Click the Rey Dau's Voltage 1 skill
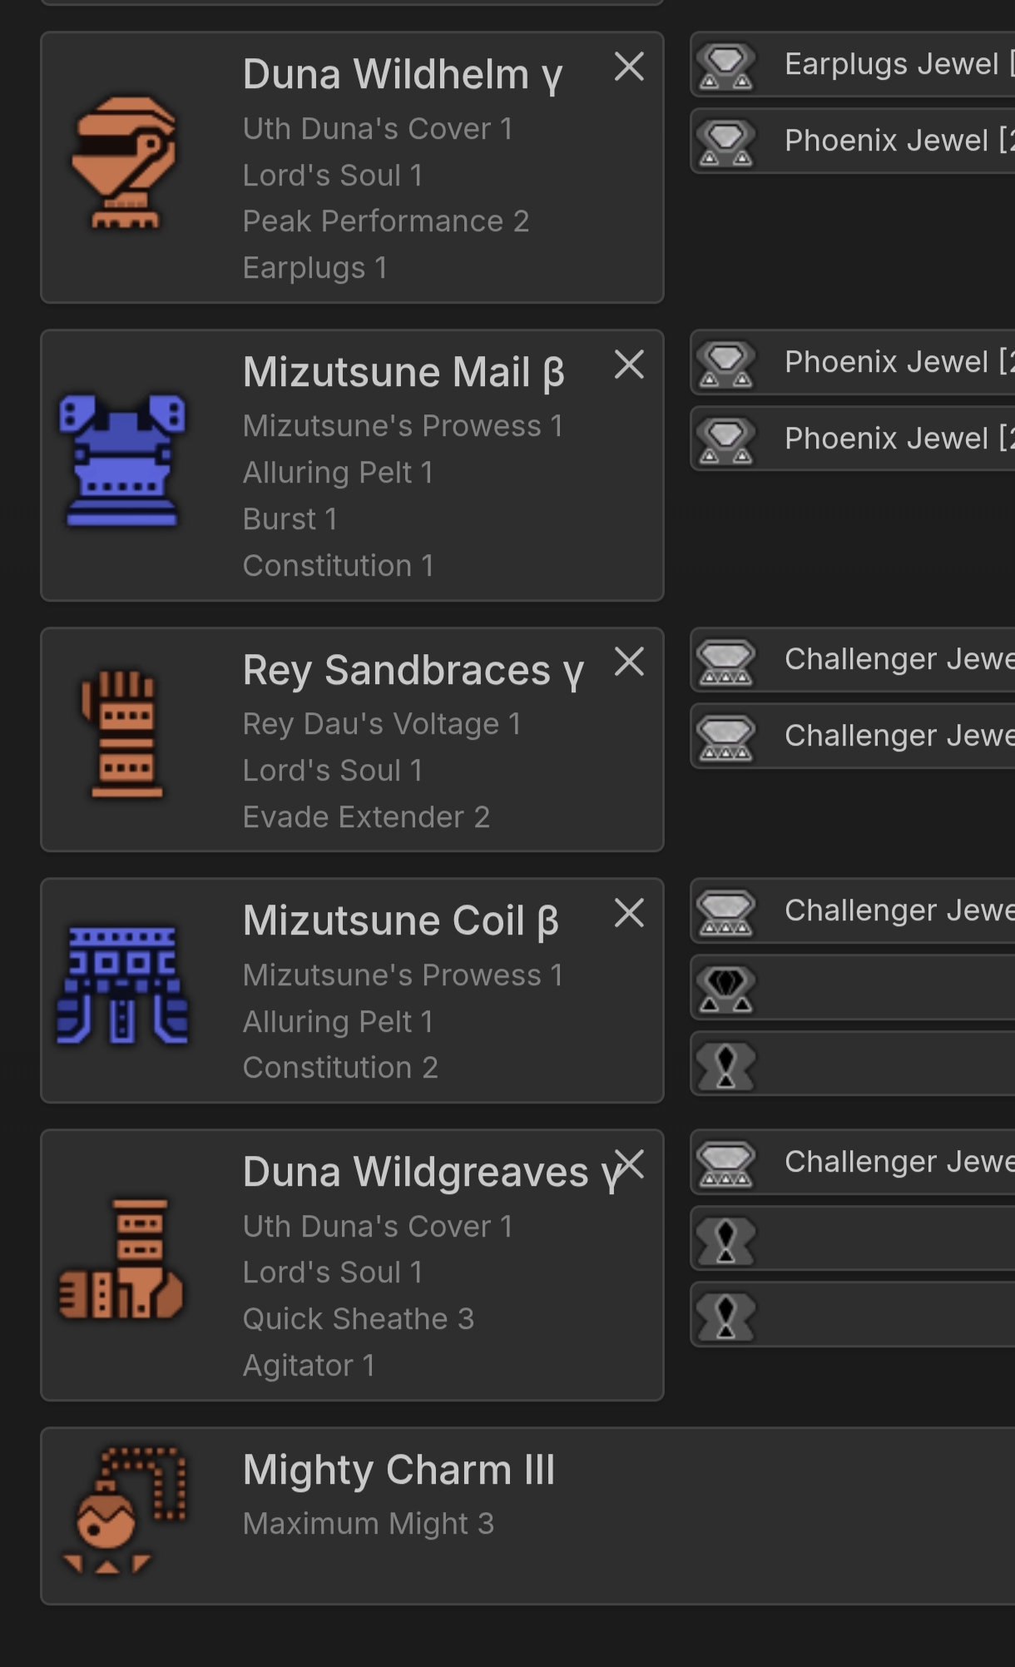The image size is (1015, 1667). coord(382,724)
